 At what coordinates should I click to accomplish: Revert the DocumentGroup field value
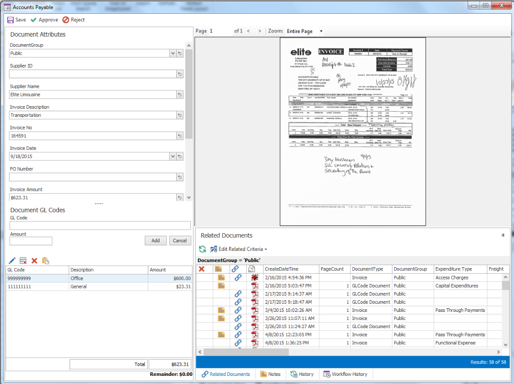pyautogui.click(x=180, y=53)
